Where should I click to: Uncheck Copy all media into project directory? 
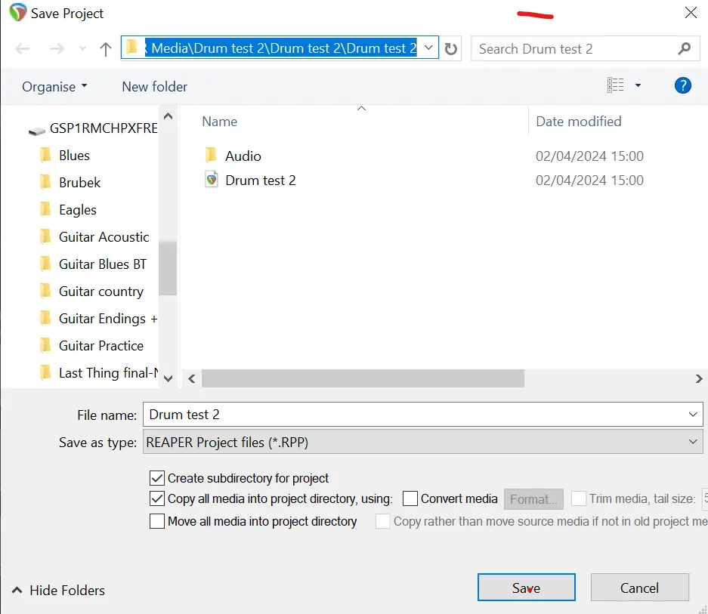pos(157,498)
